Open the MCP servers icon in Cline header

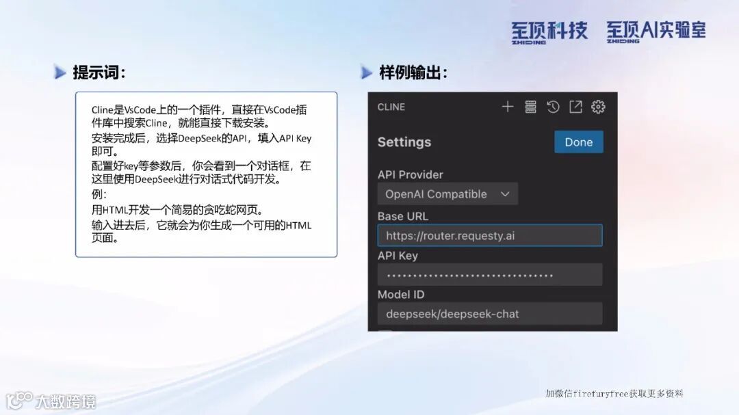coord(531,107)
